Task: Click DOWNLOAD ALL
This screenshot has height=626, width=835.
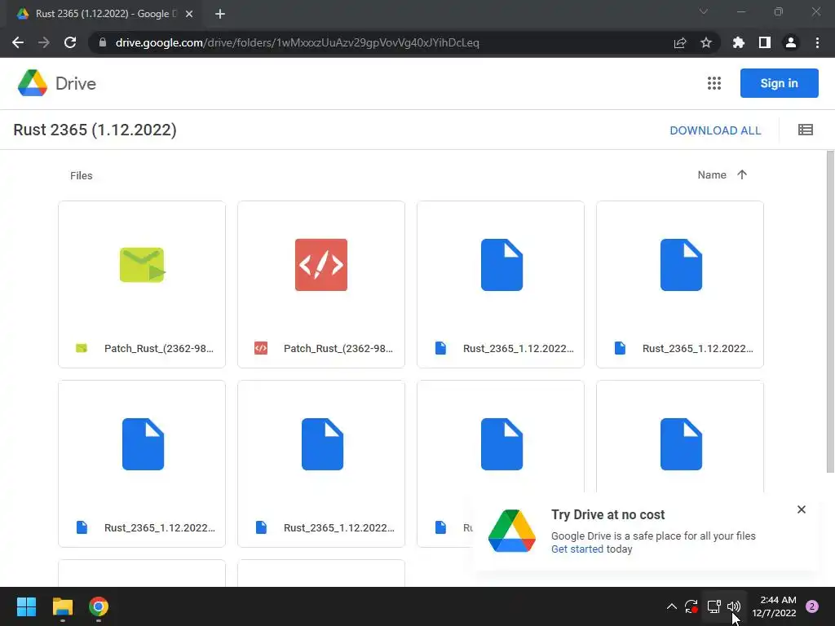Action: [715, 130]
